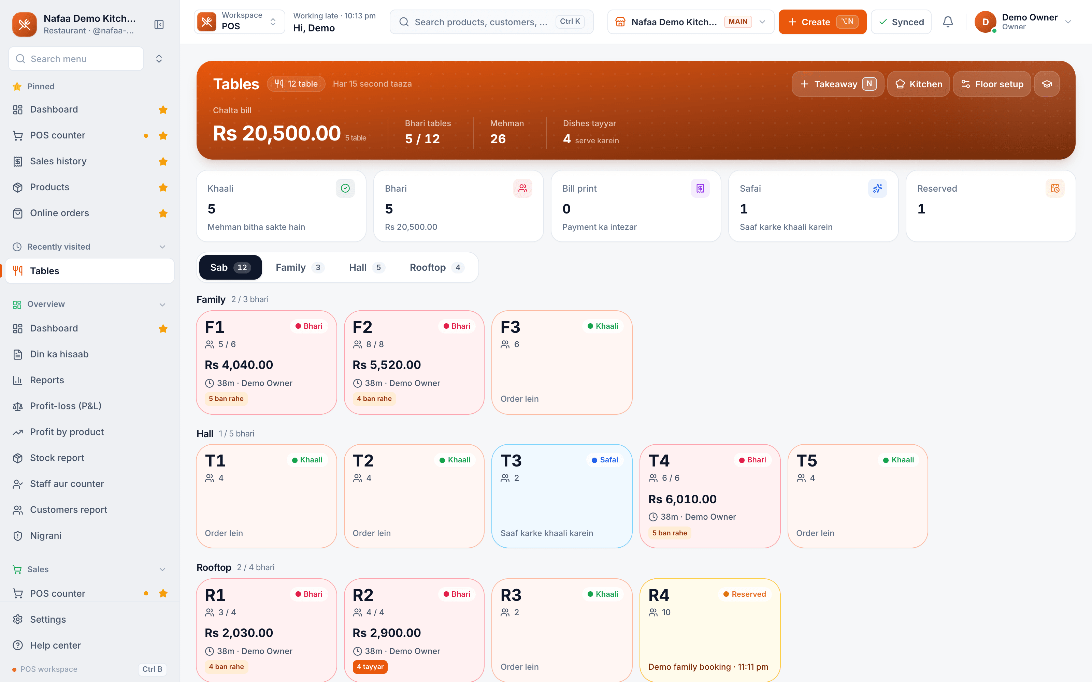The image size is (1092, 682).
Task: Click the Safai sparkle icon
Action: [x=877, y=188]
